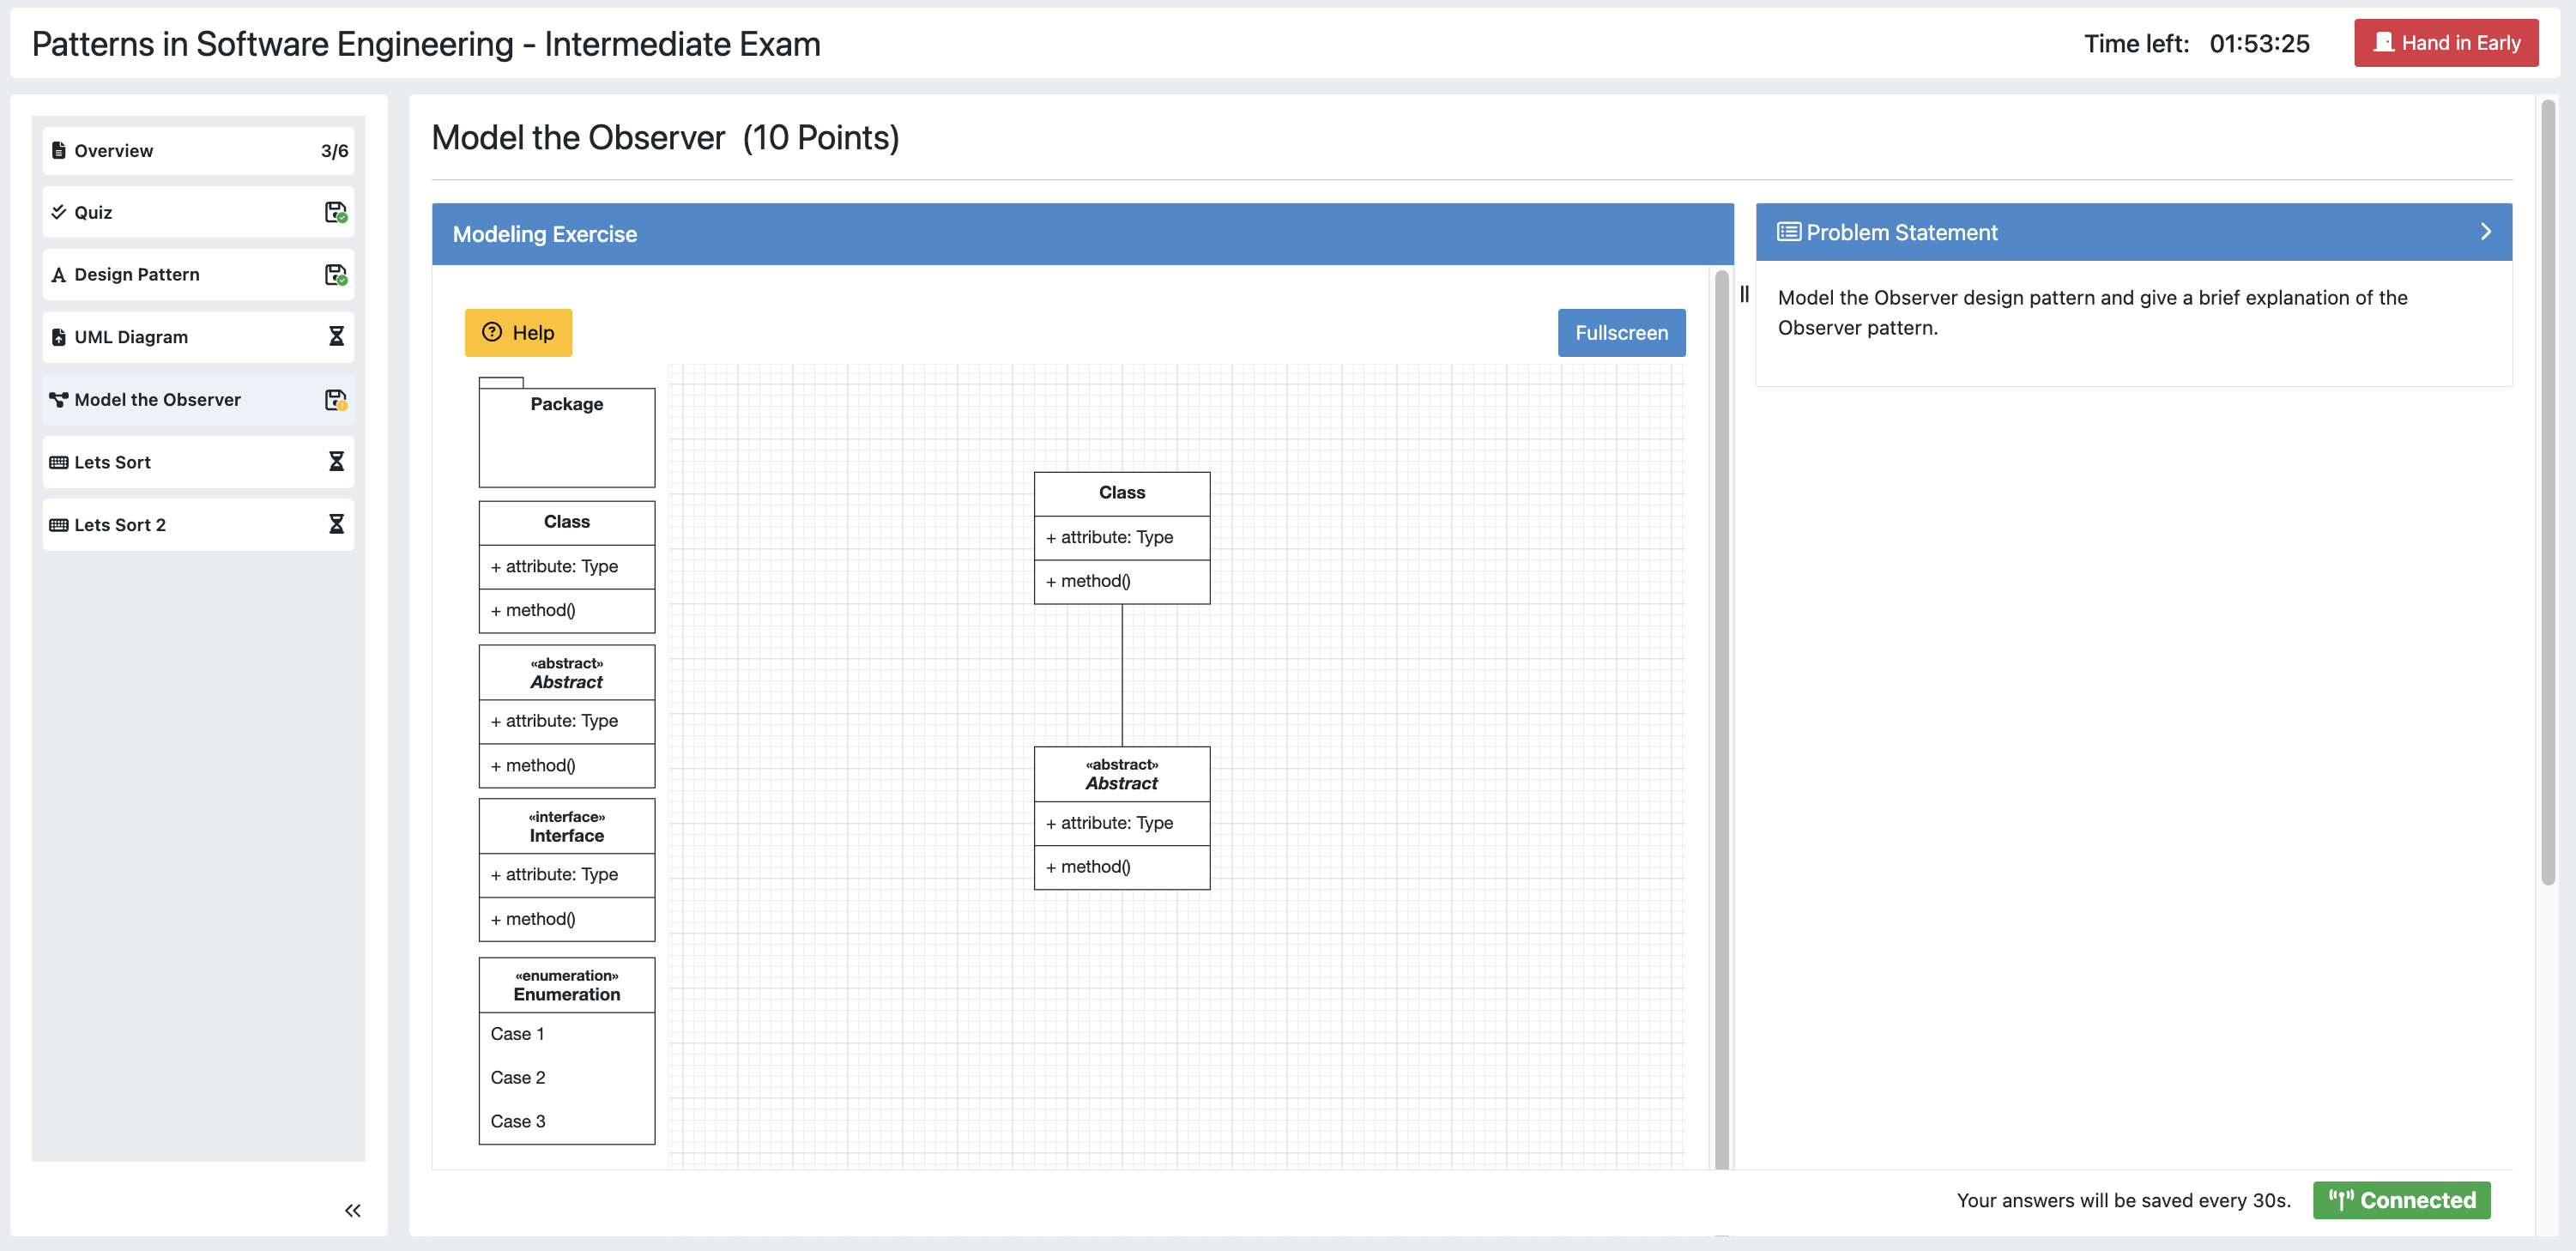Click the page vertical scrollbar
2576x1251 pixels.
2548,493
